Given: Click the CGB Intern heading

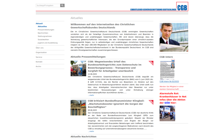Looking at the screenshot, I should coord(166,57).
